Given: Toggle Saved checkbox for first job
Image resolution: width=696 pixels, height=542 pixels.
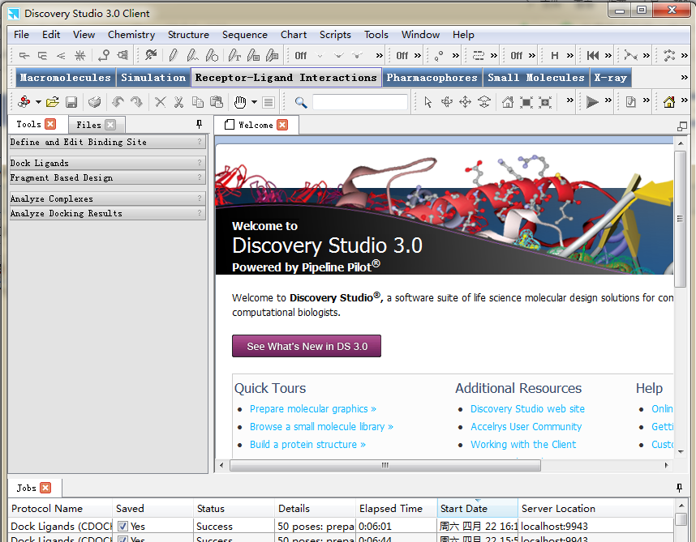Looking at the screenshot, I should coord(122,527).
